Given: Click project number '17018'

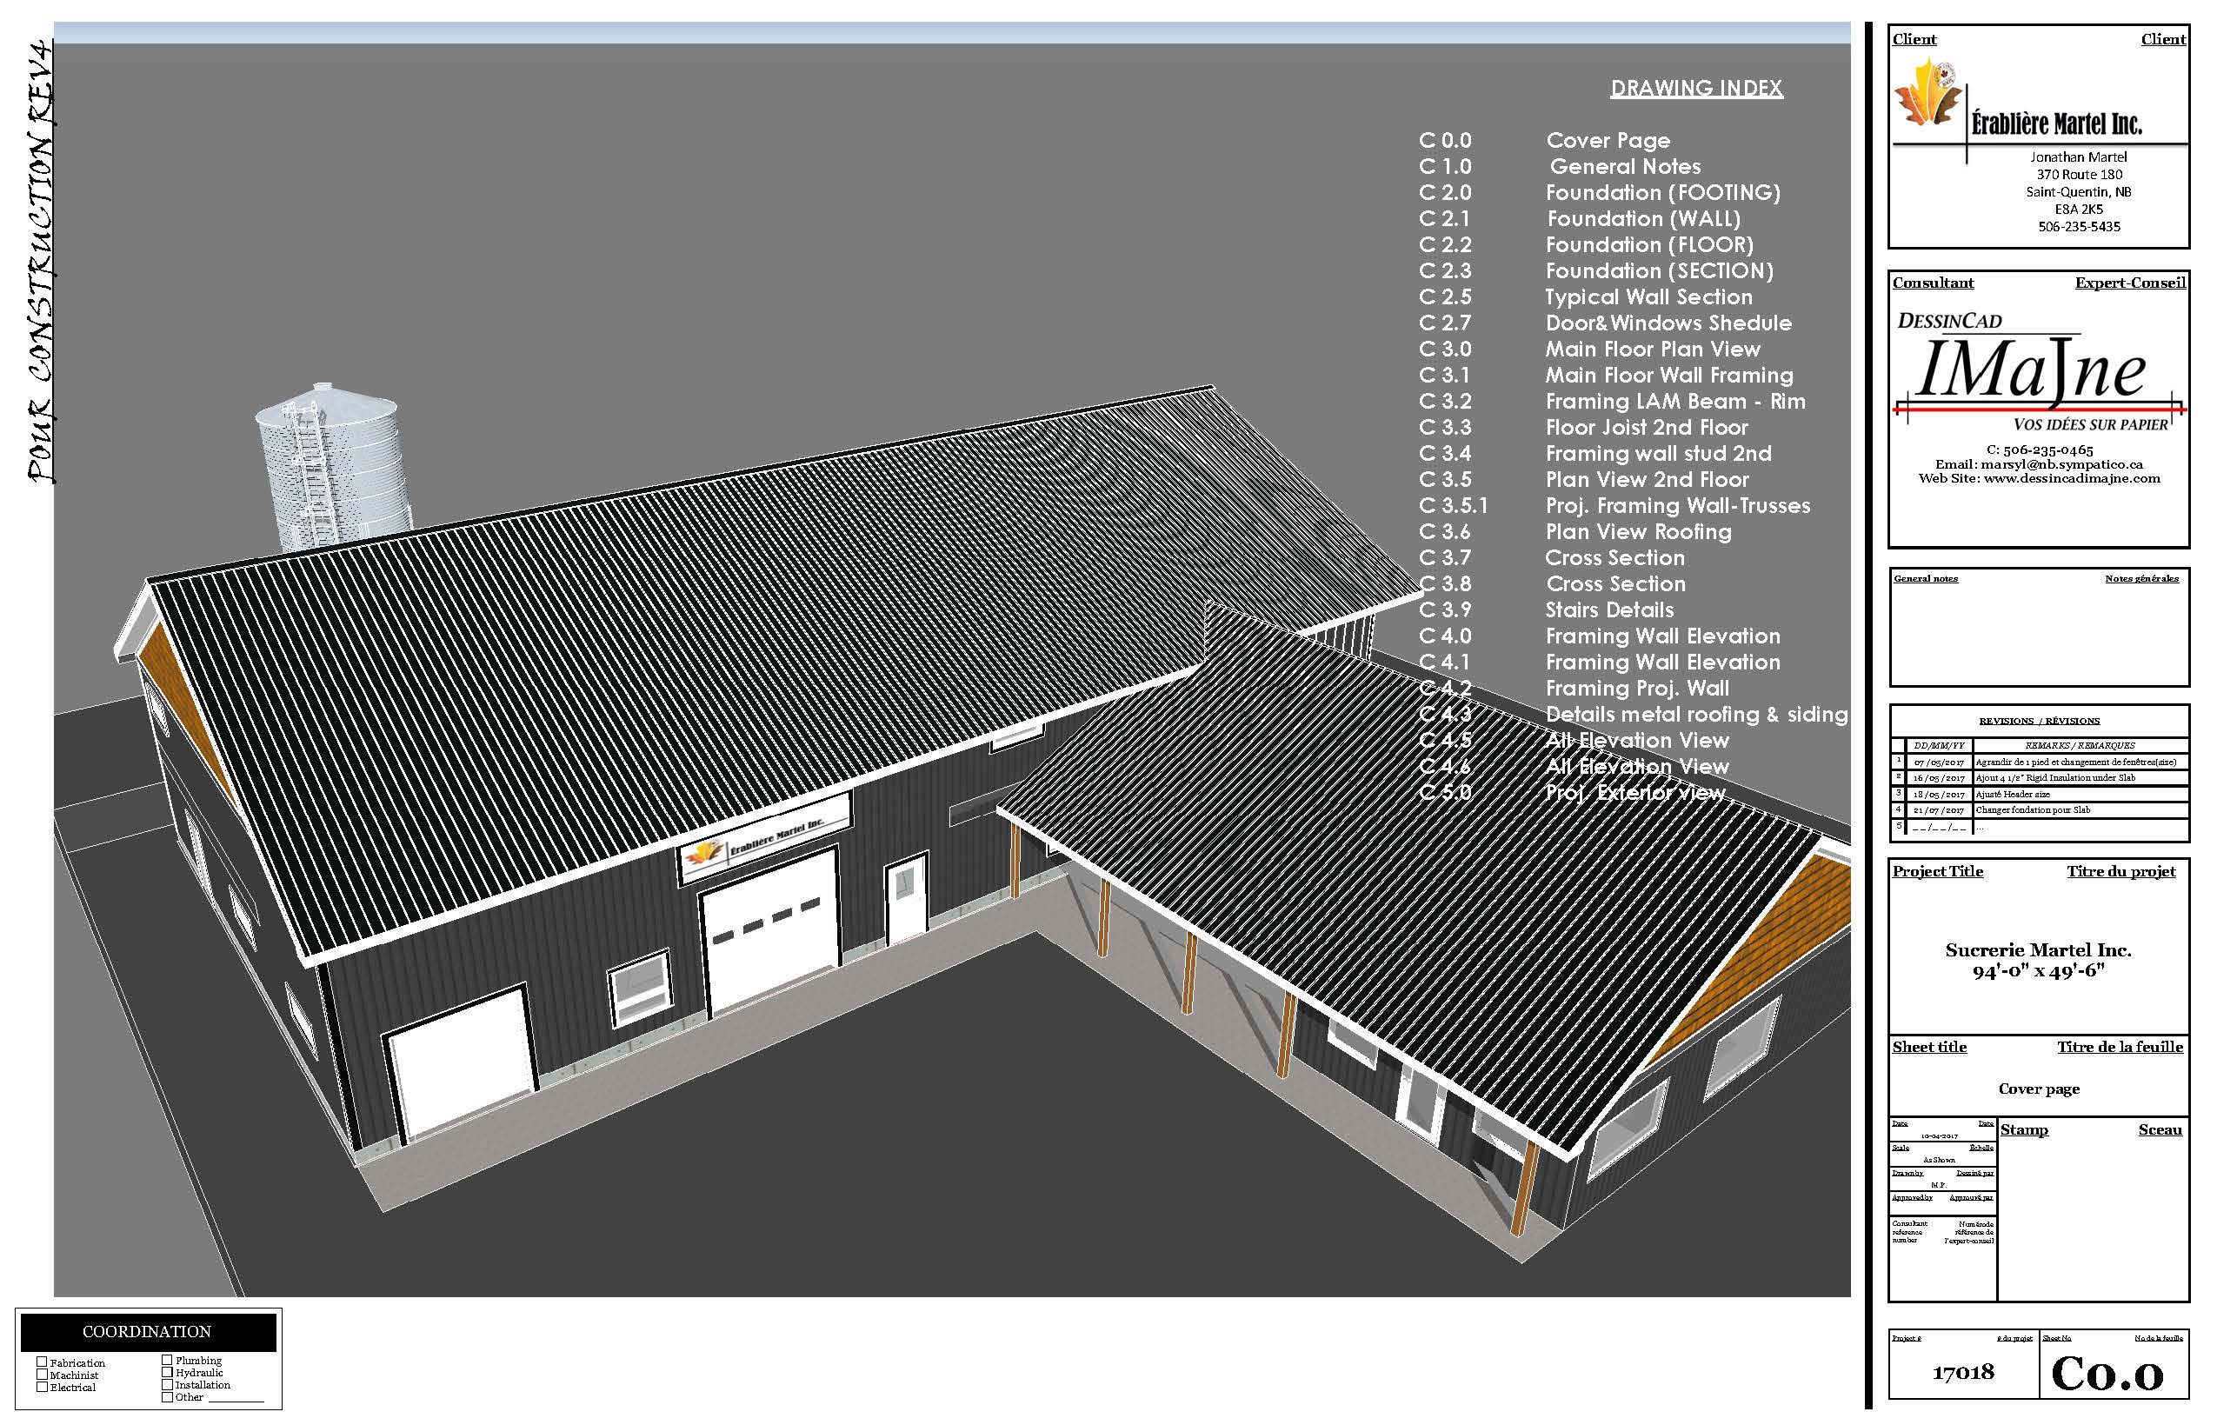Looking at the screenshot, I should click(1961, 1372).
